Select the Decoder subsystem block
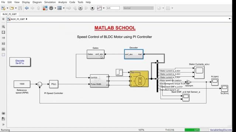 tap(133, 54)
